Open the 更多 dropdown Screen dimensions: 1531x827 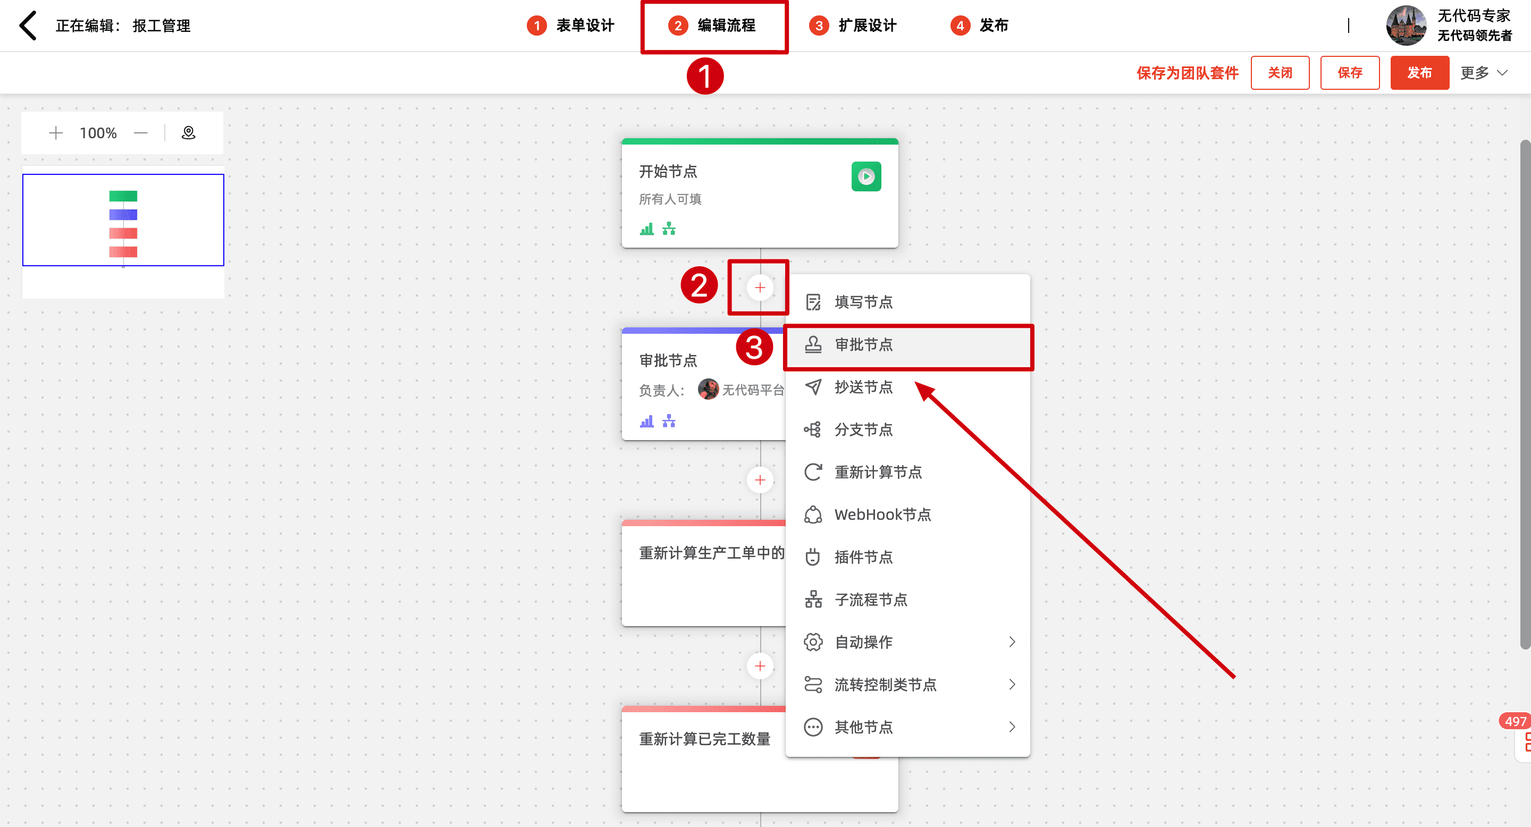[1484, 73]
